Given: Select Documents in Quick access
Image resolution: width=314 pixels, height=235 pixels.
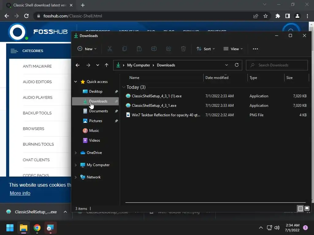Looking at the screenshot, I should [x=98, y=111].
